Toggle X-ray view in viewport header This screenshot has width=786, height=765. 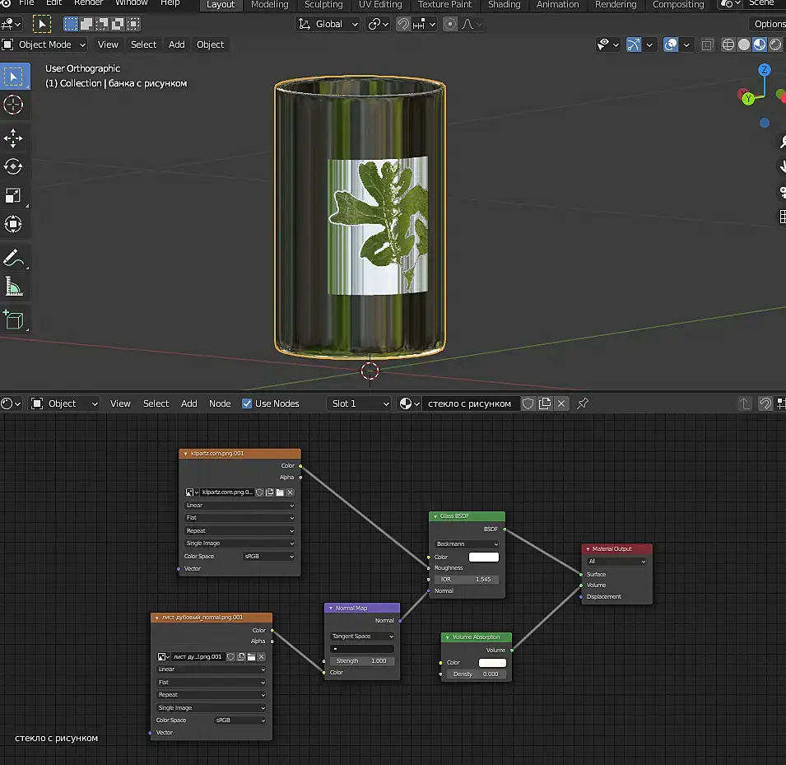click(x=708, y=44)
